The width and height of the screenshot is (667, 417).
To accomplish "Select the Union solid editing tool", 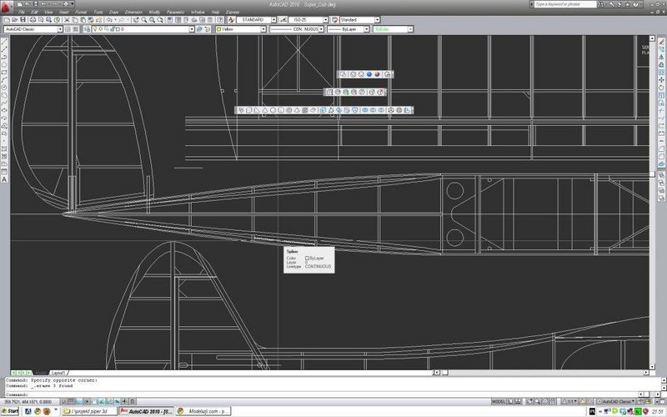I will click(x=364, y=110).
